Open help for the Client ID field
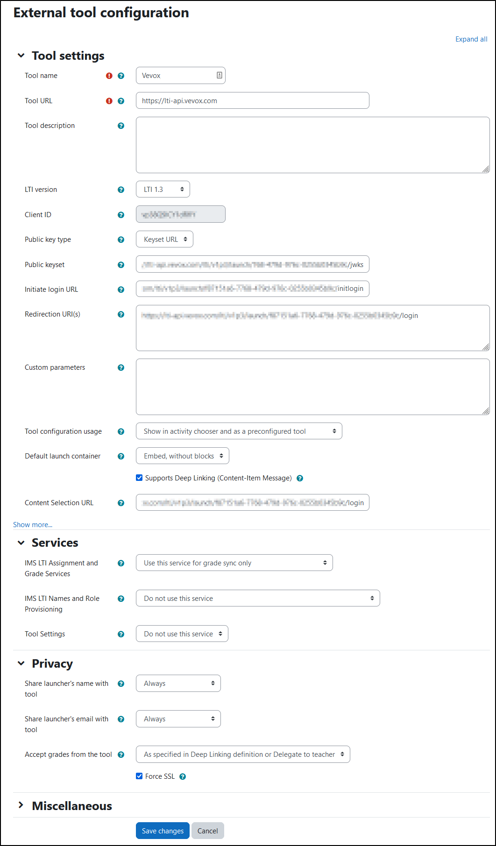496x846 pixels. [x=121, y=215]
